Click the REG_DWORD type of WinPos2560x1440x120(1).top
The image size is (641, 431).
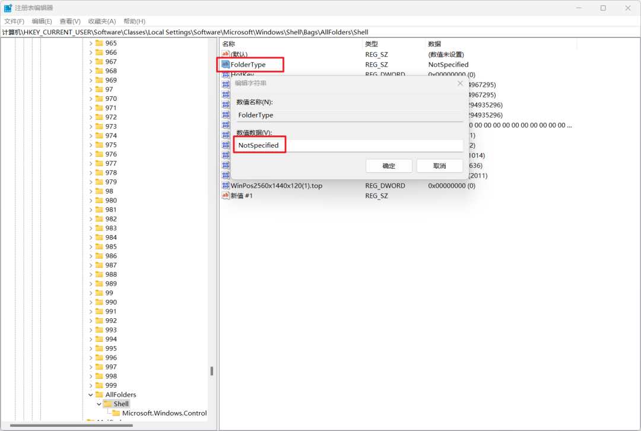click(385, 186)
